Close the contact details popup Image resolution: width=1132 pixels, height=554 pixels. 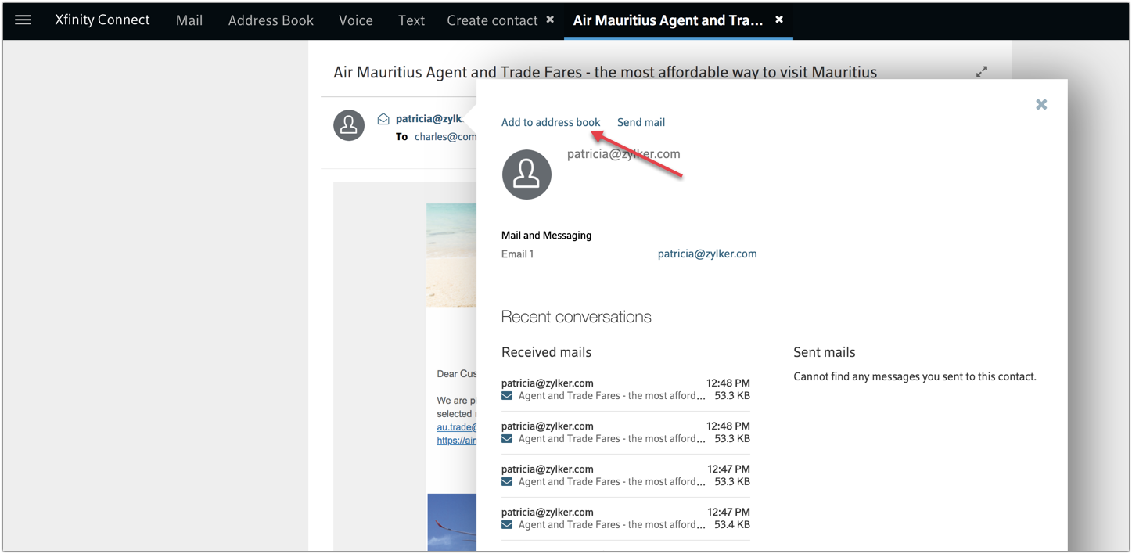tap(1041, 104)
